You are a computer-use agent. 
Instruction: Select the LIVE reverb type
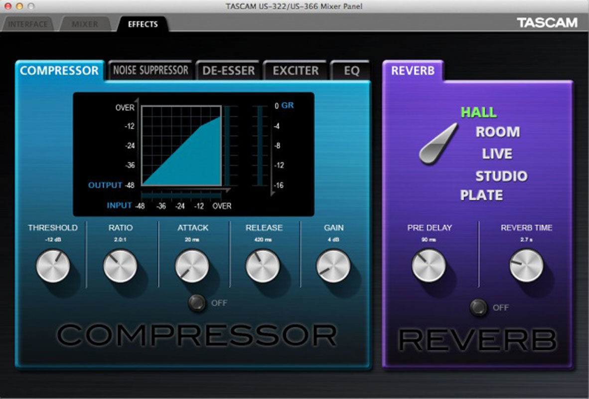[x=497, y=154]
